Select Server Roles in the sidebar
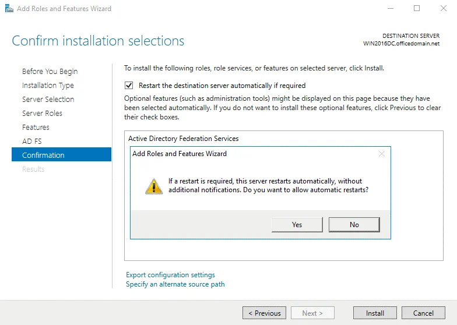Image resolution: width=457 pixels, height=325 pixels. click(x=42, y=113)
